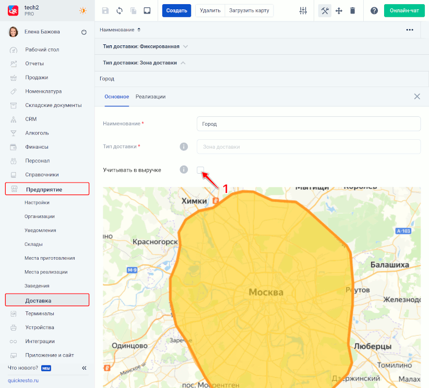
Task: Open Продажи in sidebar
Action: (x=37, y=78)
